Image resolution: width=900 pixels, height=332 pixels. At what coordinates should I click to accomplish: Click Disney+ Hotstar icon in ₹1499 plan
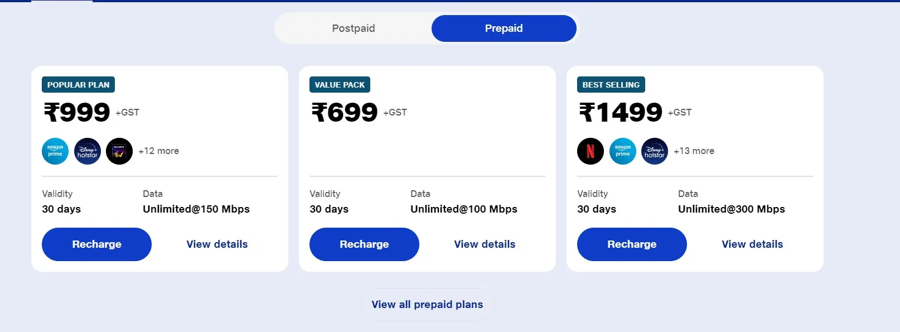[655, 151]
